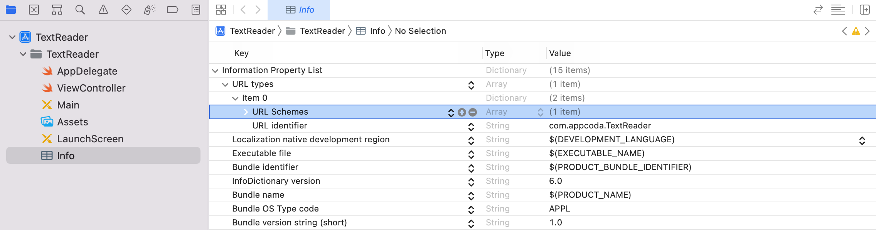This screenshot has width=876, height=230.
Task: Collapse the TextReader project root
Action: point(12,37)
